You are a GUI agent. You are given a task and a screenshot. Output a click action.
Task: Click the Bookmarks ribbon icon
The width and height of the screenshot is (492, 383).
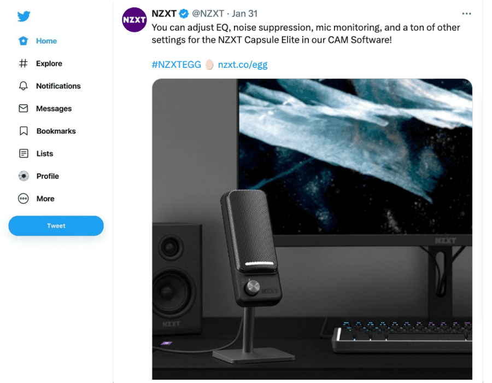click(24, 131)
